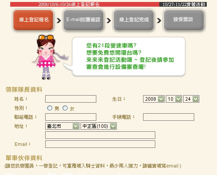Select the E-mail回覆確認 step tab
This screenshot has width=217, height=175.
click(83, 20)
